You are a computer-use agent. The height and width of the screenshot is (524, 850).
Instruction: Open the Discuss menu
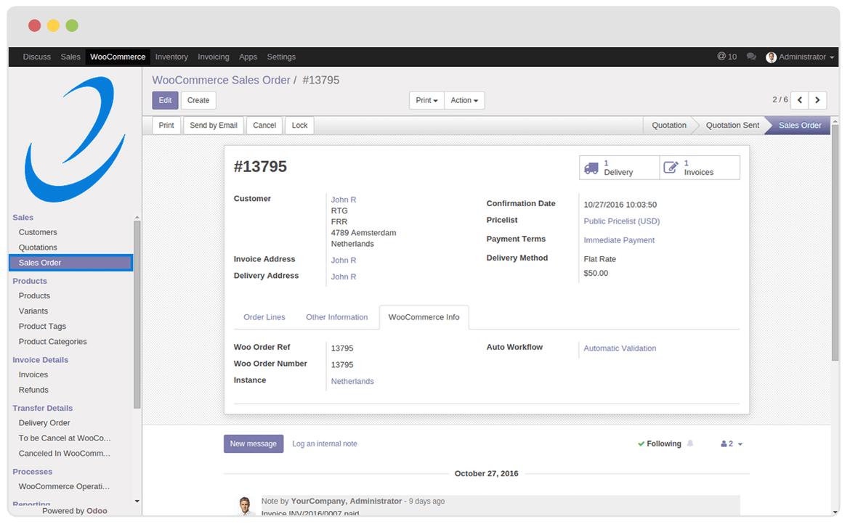pyautogui.click(x=37, y=57)
